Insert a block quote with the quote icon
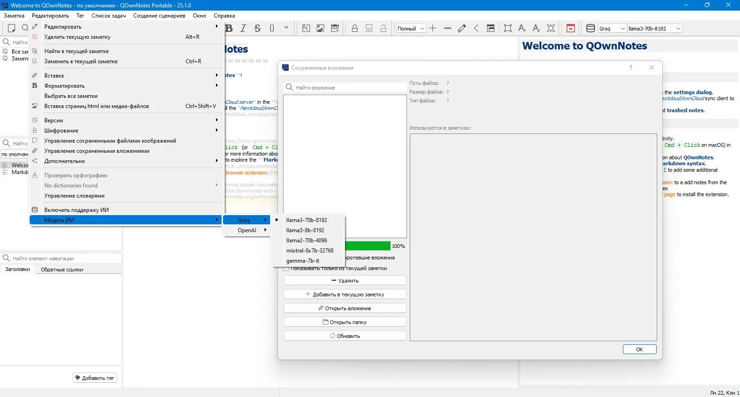The width and height of the screenshot is (740, 397). [x=286, y=28]
